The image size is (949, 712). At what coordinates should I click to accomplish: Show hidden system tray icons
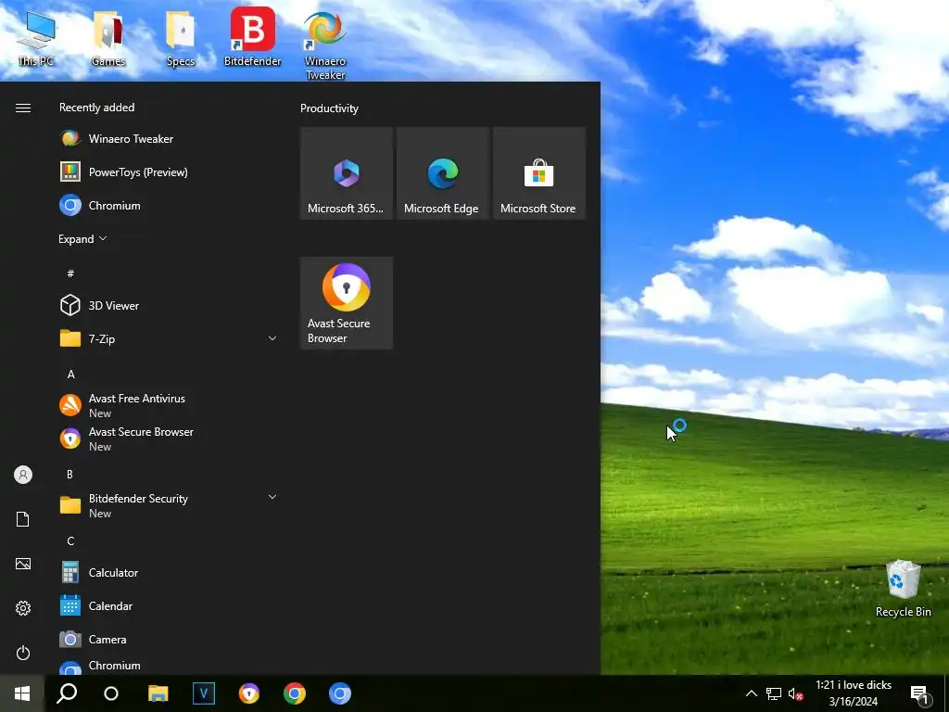(x=751, y=693)
